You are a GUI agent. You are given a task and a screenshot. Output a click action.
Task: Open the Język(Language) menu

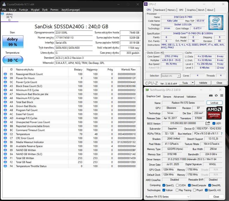[71, 9]
